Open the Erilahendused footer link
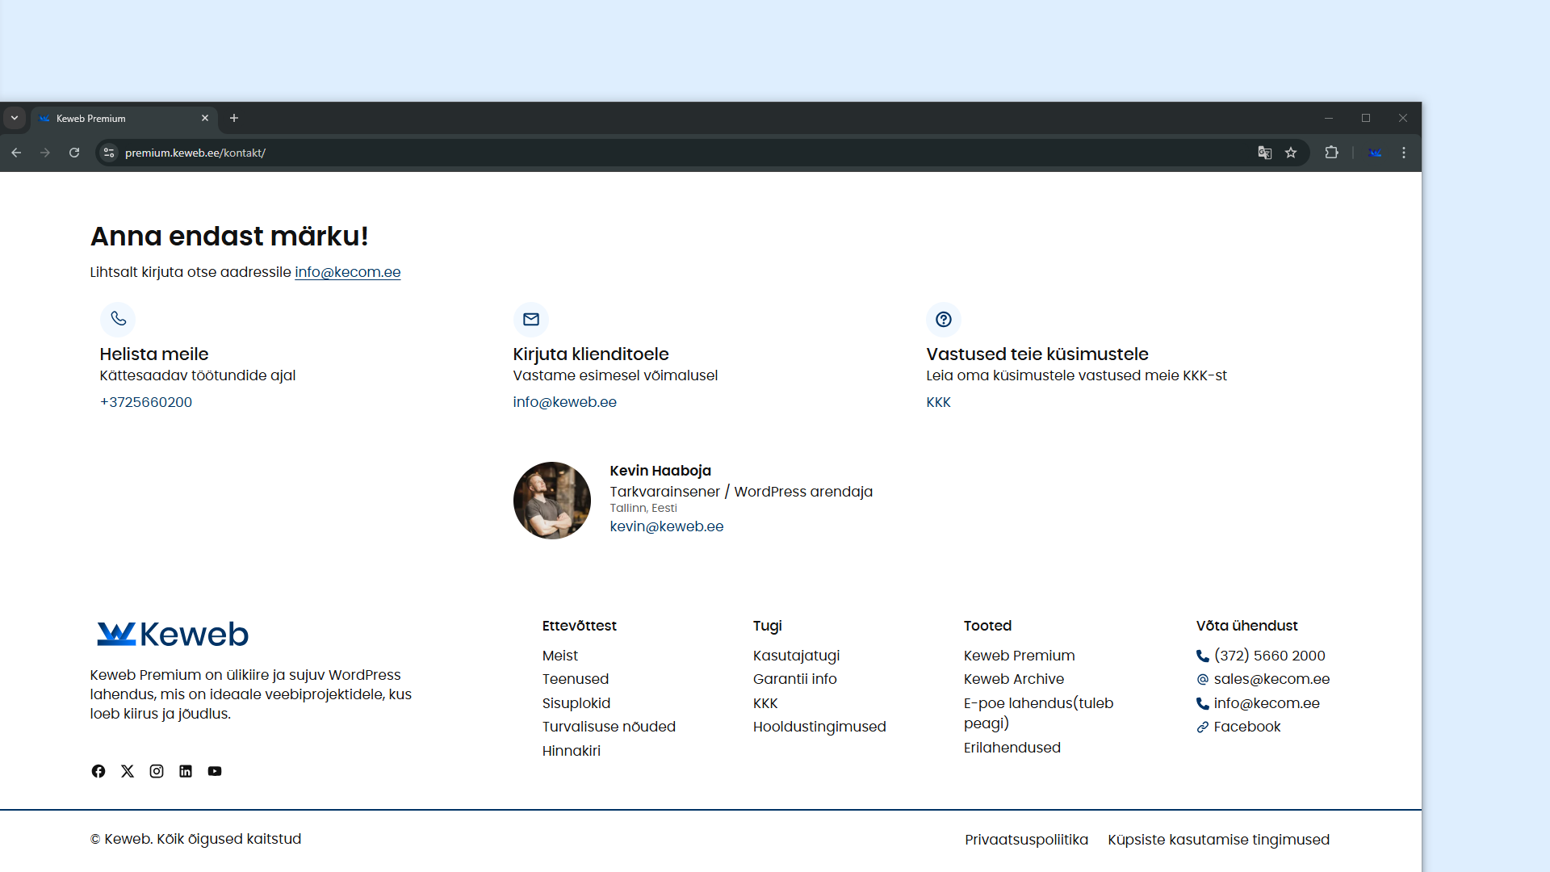 tap(1012, 748)
